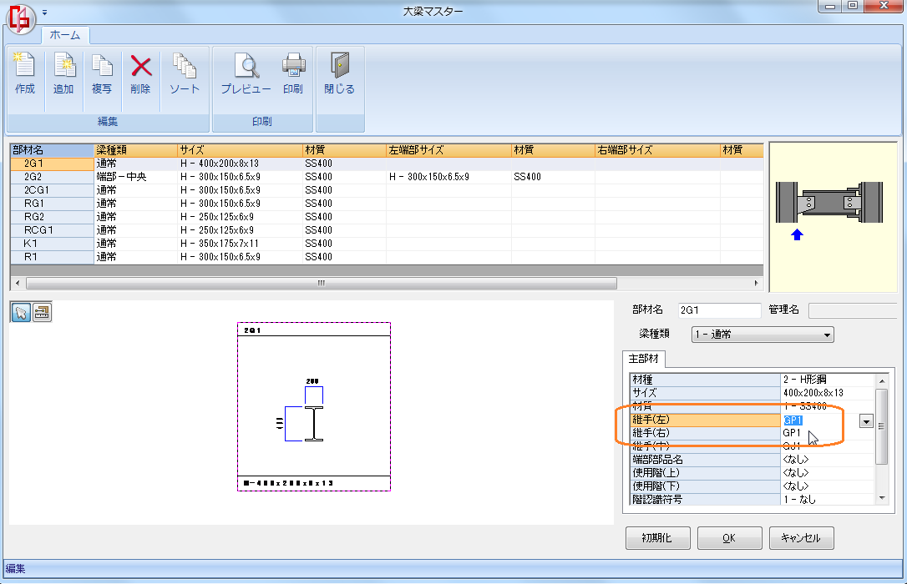The image size is (907, 584).
Task: Click the ソート (Sort) ribbon icon
Action: tap(185, 73)
